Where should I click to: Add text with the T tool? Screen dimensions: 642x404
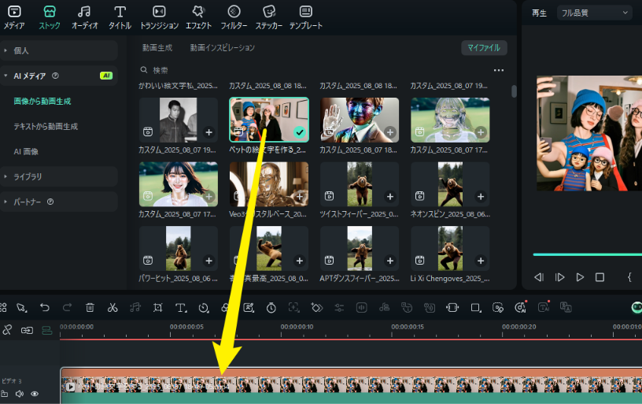tap(181, 308)
